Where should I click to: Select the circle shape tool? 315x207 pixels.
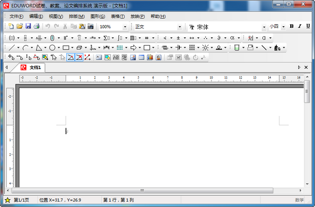pos(52,48)
